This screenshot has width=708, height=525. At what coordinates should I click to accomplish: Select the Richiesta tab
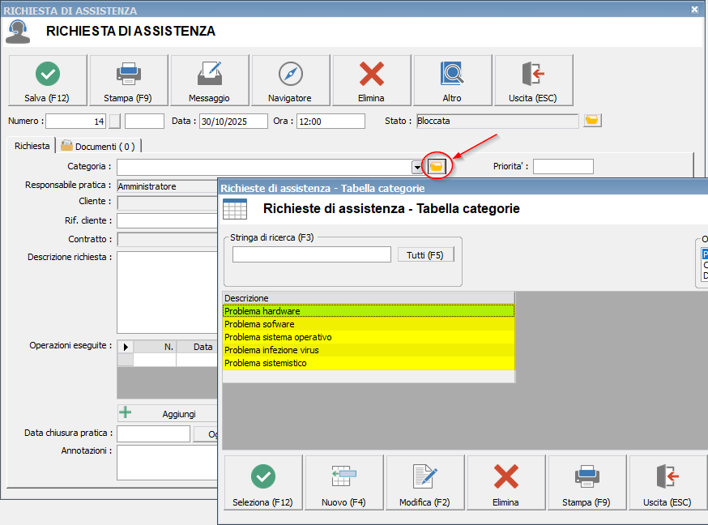[x=32, y=147]
